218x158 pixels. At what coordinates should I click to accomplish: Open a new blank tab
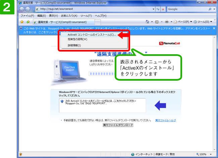(98, 22)
